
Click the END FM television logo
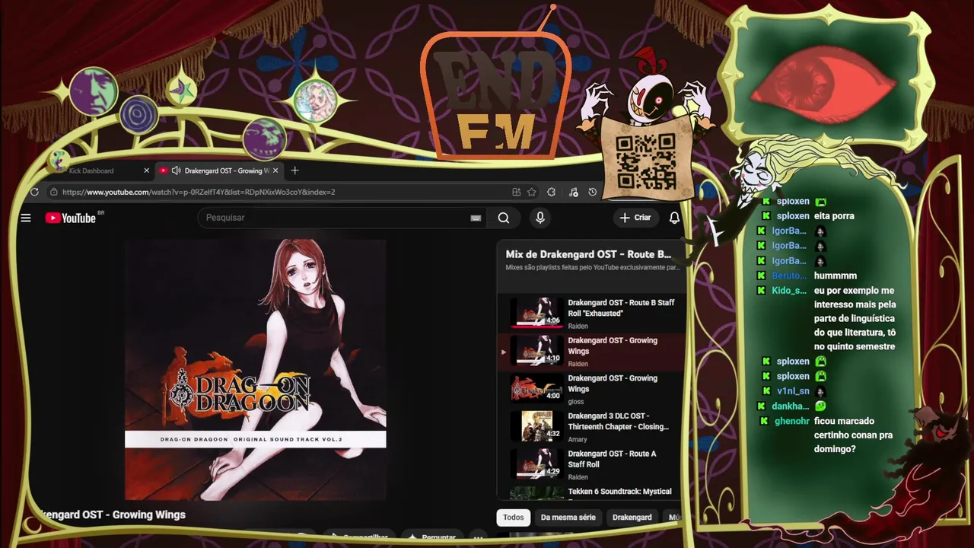point(495,95)
